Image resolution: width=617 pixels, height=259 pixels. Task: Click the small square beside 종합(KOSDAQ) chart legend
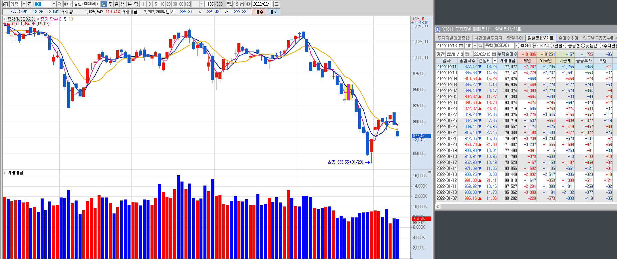[5, 19]
